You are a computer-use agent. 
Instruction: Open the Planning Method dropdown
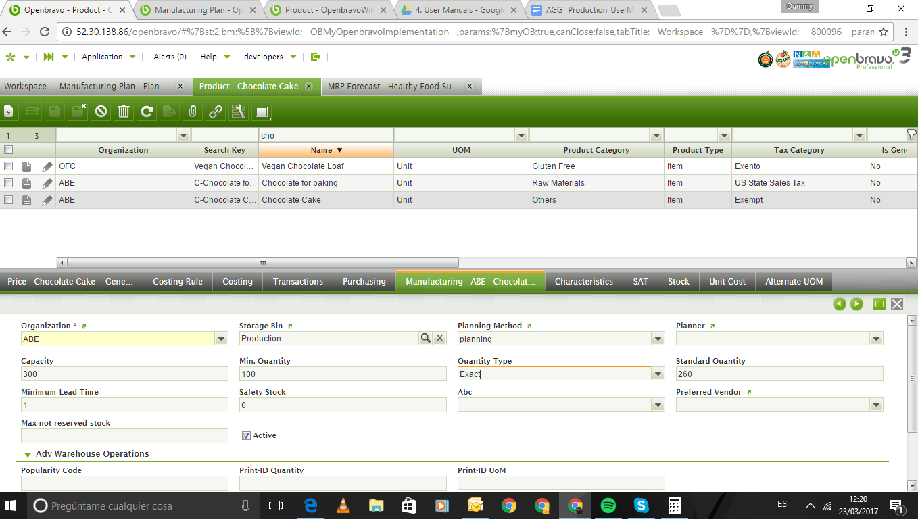coord(658,339)
